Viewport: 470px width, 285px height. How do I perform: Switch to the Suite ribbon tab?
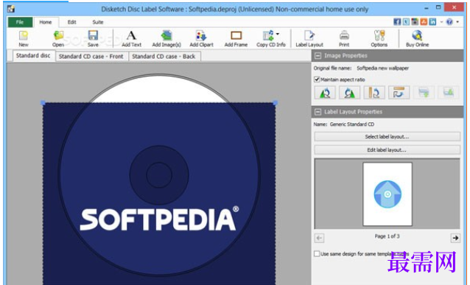pyautogui.click(x=98, y=22)
